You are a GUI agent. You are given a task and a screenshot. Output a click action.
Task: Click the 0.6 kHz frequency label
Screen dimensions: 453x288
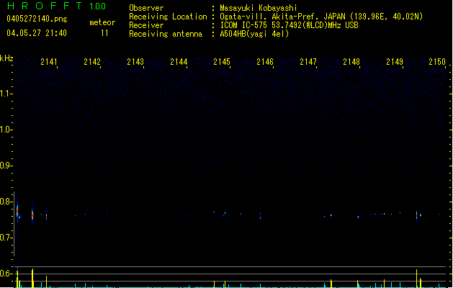[6, 274]
